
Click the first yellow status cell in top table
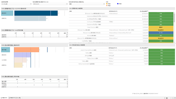(x=161, y=27)
